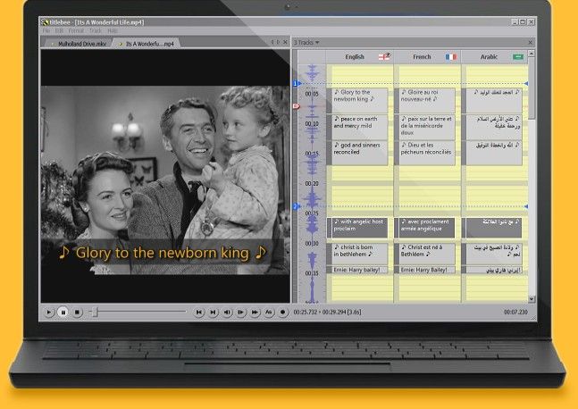Select the highlighted Arabic cue beside 'with angelic host'
The height and width of the screenshot is (409, 578).
[491, 228]
